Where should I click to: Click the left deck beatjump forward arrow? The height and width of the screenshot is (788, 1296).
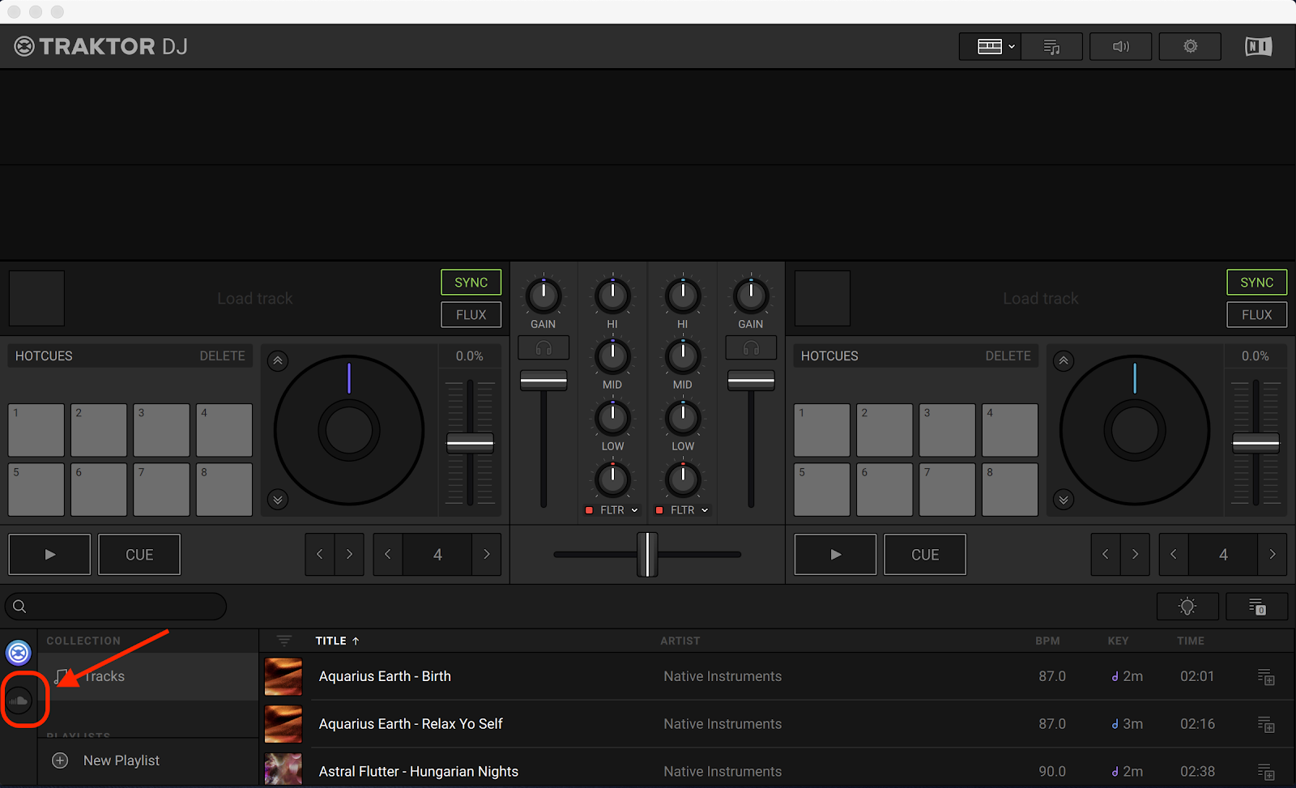(349, 555)
